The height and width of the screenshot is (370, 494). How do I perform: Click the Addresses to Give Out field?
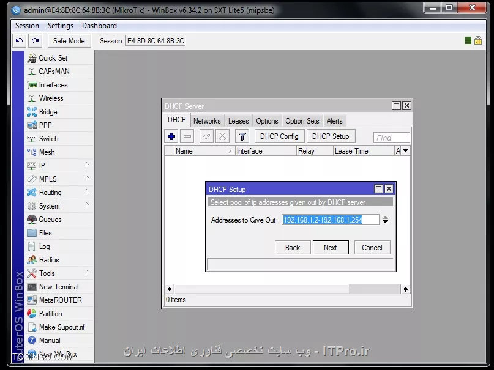tap(330, 220)
